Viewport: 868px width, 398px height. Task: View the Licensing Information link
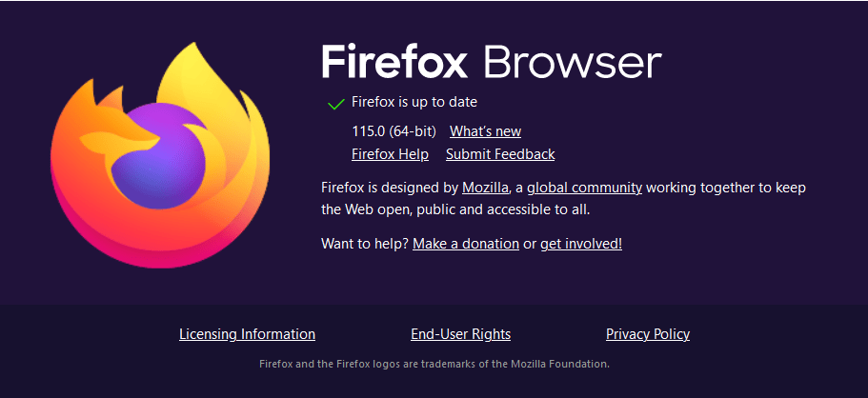(247, 334)
